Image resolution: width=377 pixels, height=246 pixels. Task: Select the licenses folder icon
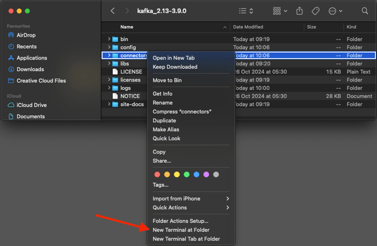click(116, 80)
